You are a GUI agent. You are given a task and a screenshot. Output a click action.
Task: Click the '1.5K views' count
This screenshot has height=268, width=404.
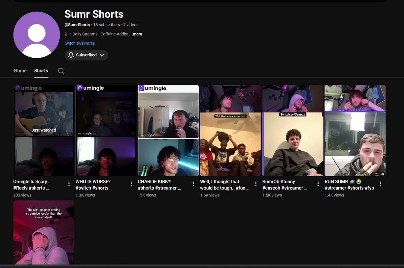tap(272, 195)
